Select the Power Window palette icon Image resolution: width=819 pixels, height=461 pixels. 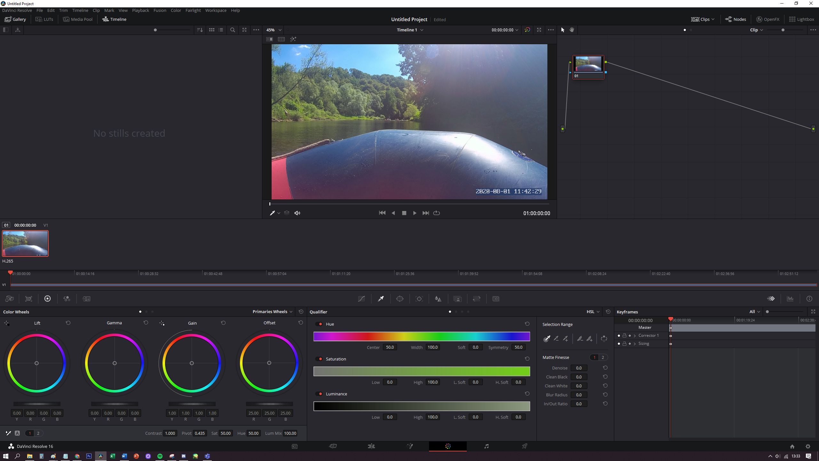click(400, 299)
